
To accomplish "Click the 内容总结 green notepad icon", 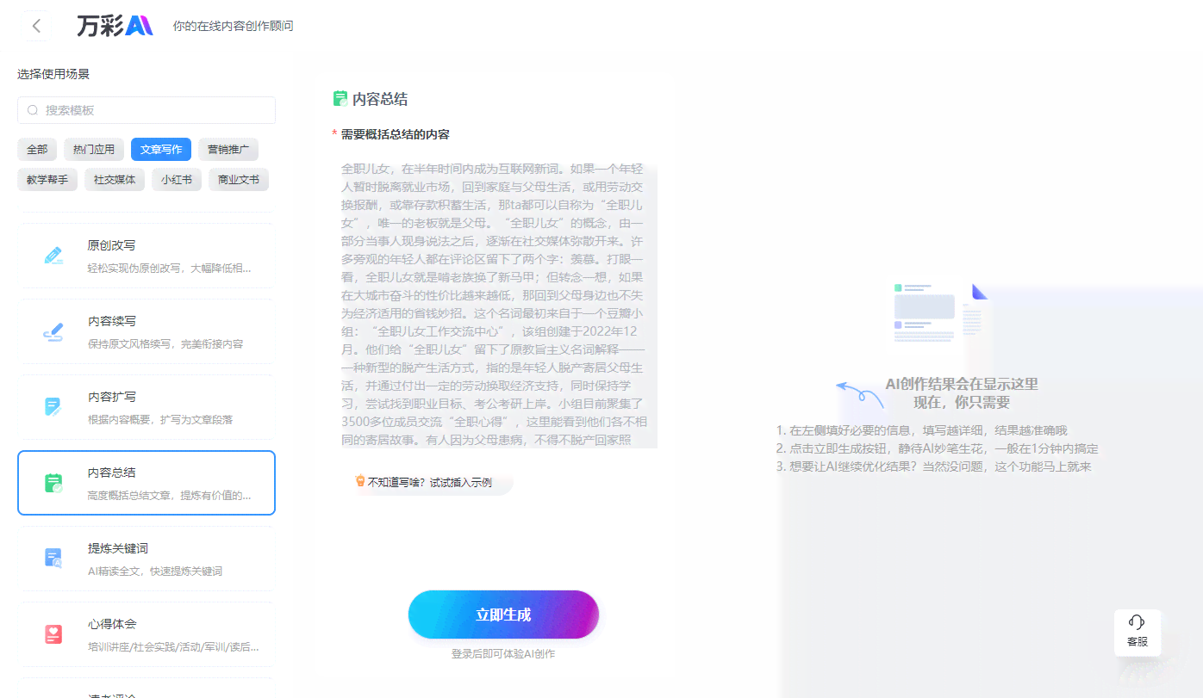I will [53, 483].
